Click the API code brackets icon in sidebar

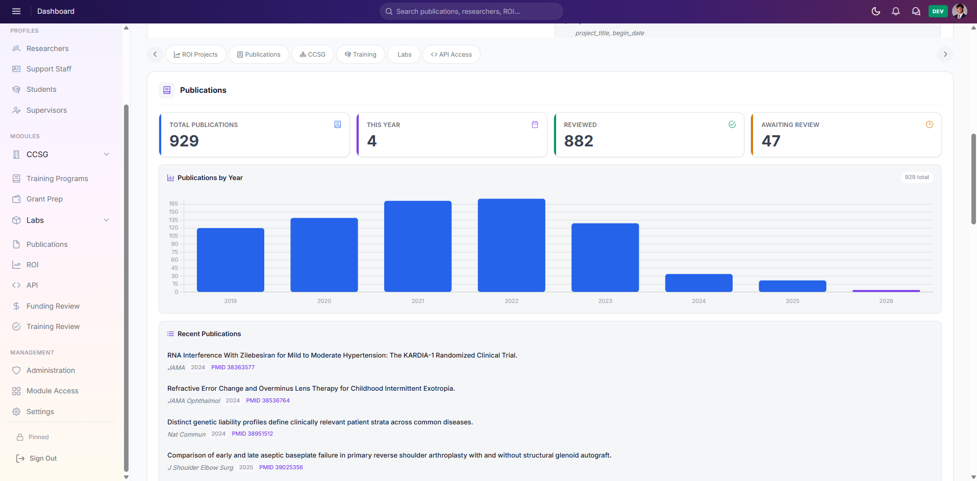[x=16, y=285]
